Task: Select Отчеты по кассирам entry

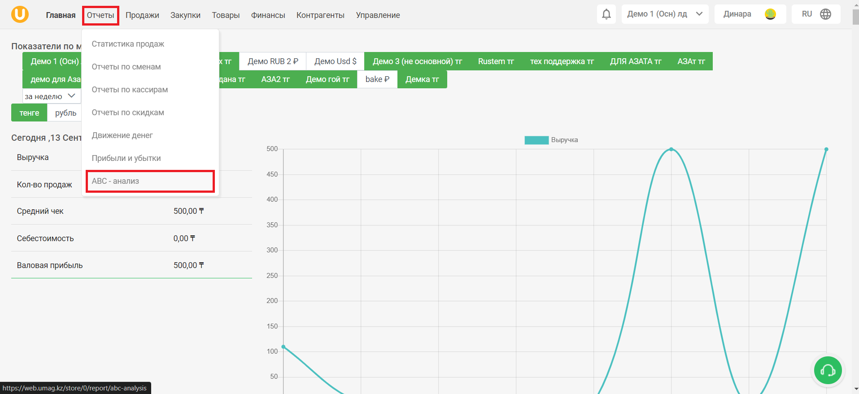Action: (150, 90)
